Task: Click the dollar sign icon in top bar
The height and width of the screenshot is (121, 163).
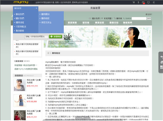Action: (x=138, y=2)
